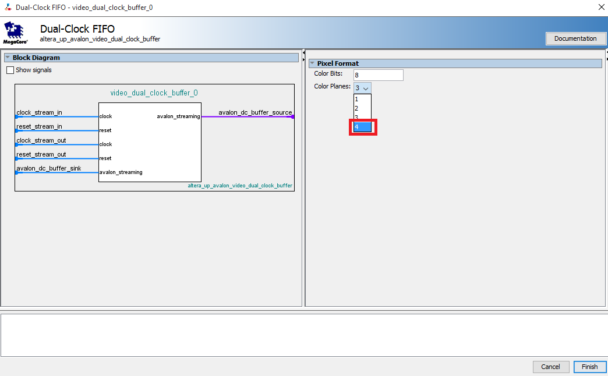Choose 2 in the Color Planes list
The width and height of the screenshot is (608, 376).
[362, 108]
